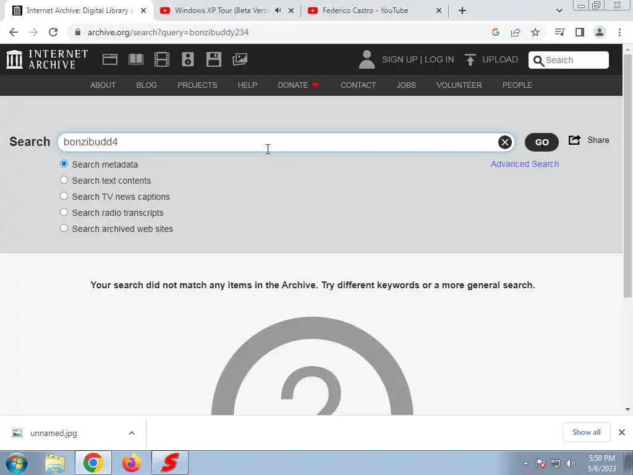Viewport: 633px width, 475px height.
Task: Open the VOLUNTEER menu item
Action: [x=459, y=85]
